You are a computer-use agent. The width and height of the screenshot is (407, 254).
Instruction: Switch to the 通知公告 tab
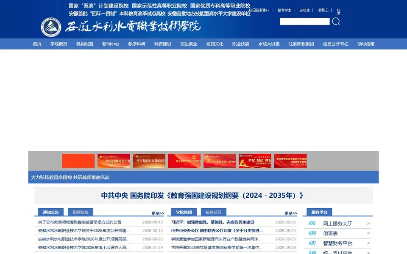click(51, 212)
